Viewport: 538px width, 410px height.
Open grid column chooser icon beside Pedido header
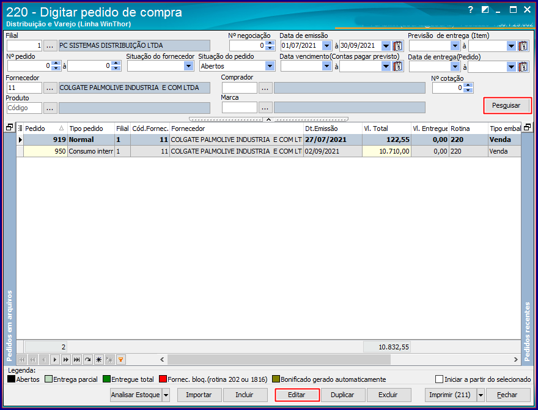click(x=20, y=129)
